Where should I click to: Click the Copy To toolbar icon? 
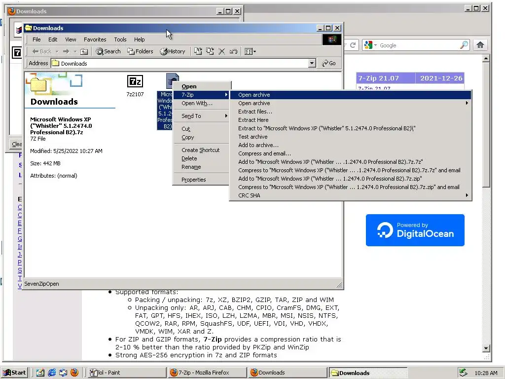tap(210, 51)
